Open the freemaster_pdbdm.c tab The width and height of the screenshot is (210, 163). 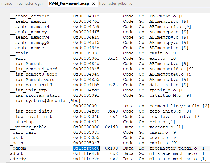click(116, 3)
